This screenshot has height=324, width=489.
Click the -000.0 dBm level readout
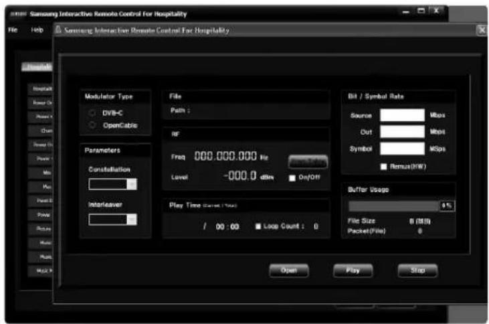(240, 176)
